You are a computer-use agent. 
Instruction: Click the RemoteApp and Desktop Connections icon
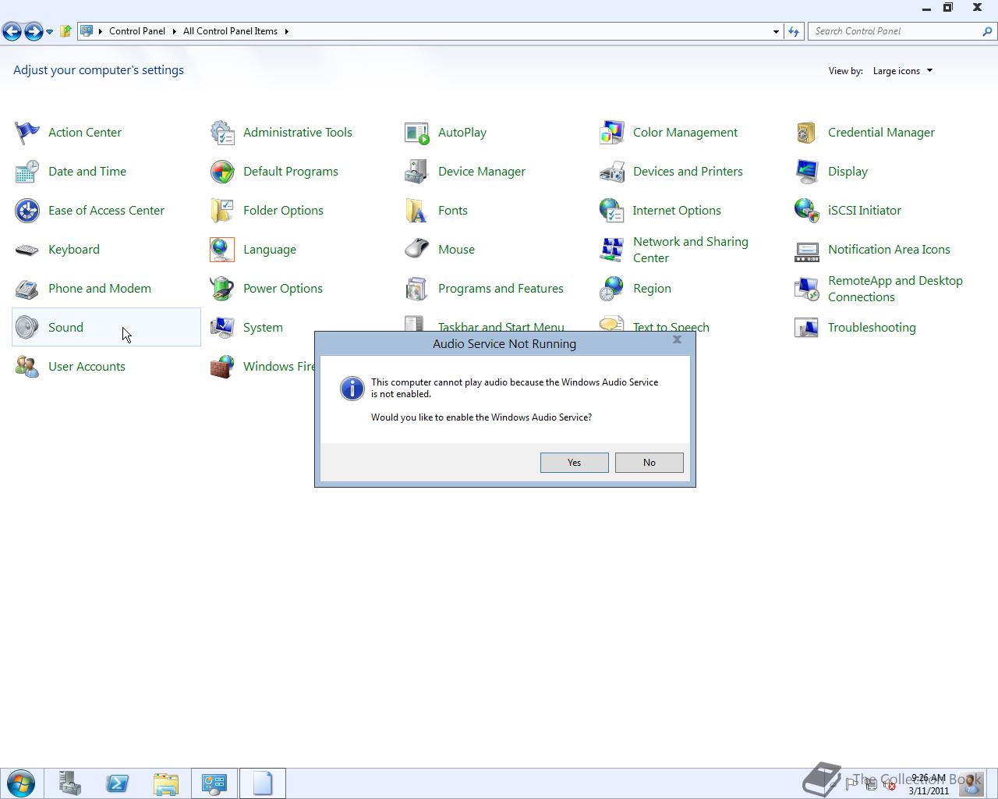tap(807, 289)
